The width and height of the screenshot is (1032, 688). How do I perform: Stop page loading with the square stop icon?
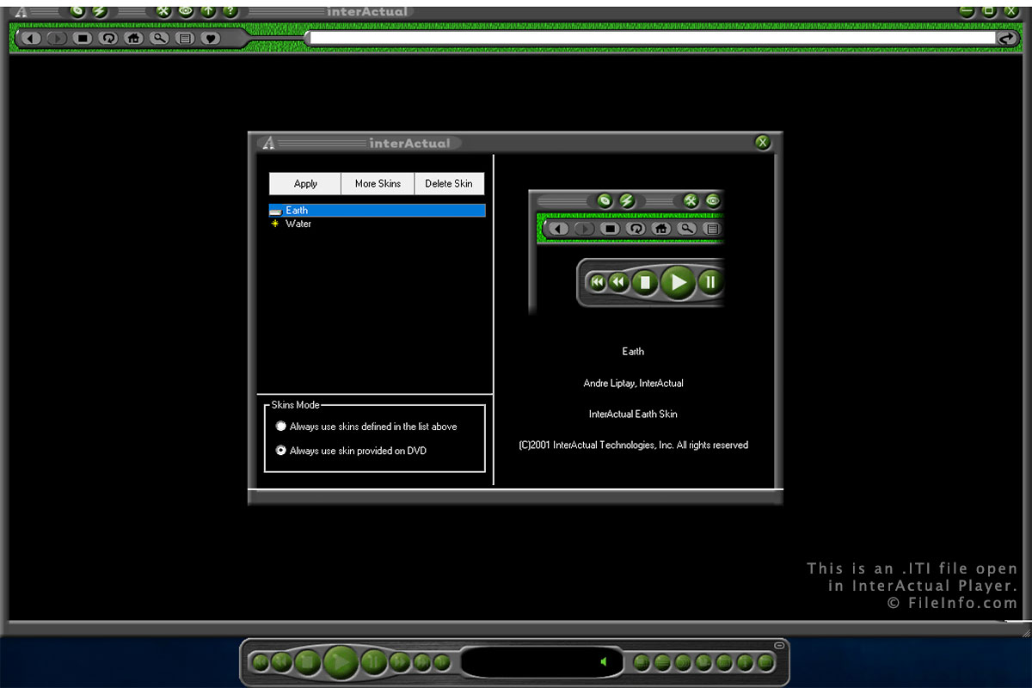[83, 38]
